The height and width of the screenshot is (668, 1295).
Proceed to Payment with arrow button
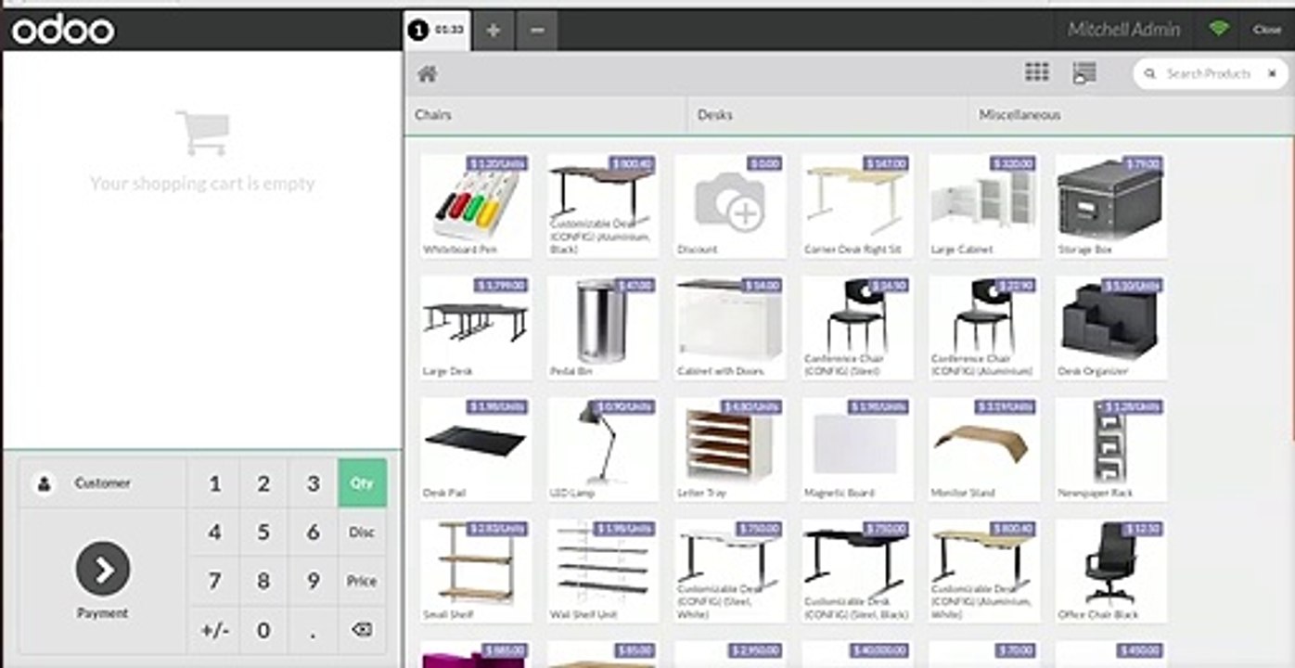coord(103,569)
